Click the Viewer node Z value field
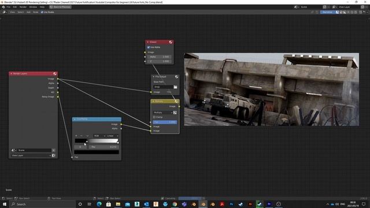370x208 pixels. pos(160,61)
